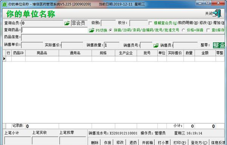Open salesperson lookup folder icon next to 销售员号
The width and height of the screenshot is (227, 145).
click(156, 45)
